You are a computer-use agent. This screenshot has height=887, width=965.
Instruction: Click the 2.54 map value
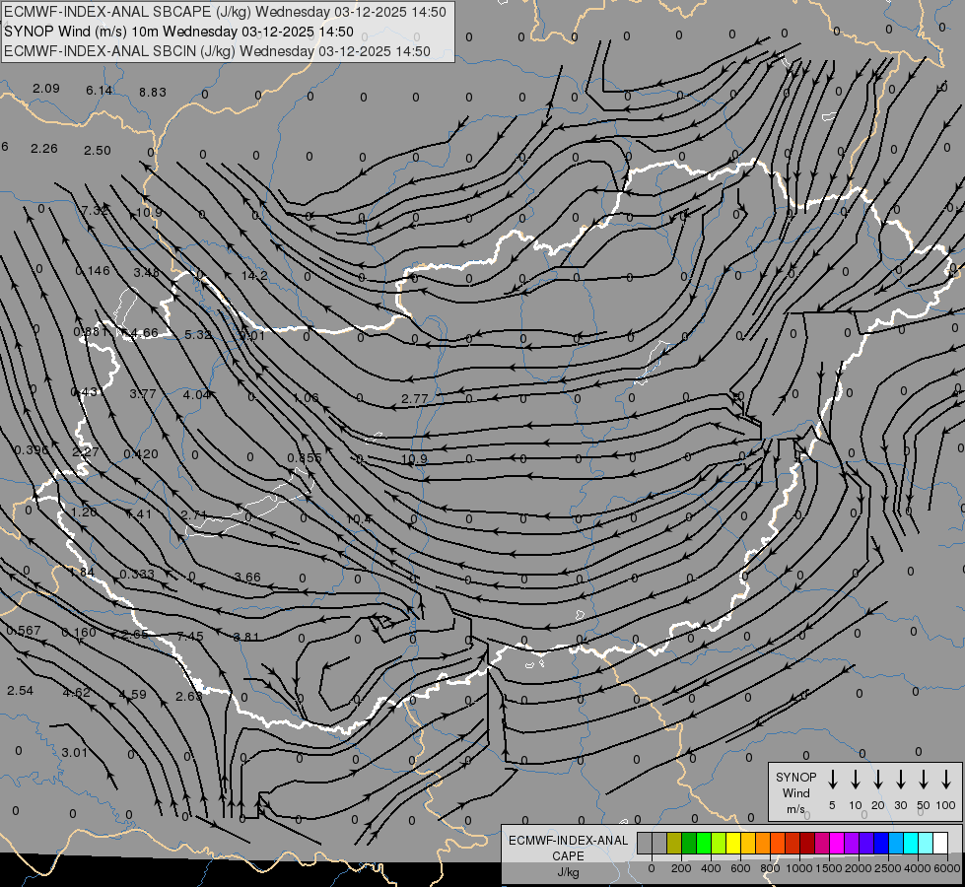click(x=21, y=691)
